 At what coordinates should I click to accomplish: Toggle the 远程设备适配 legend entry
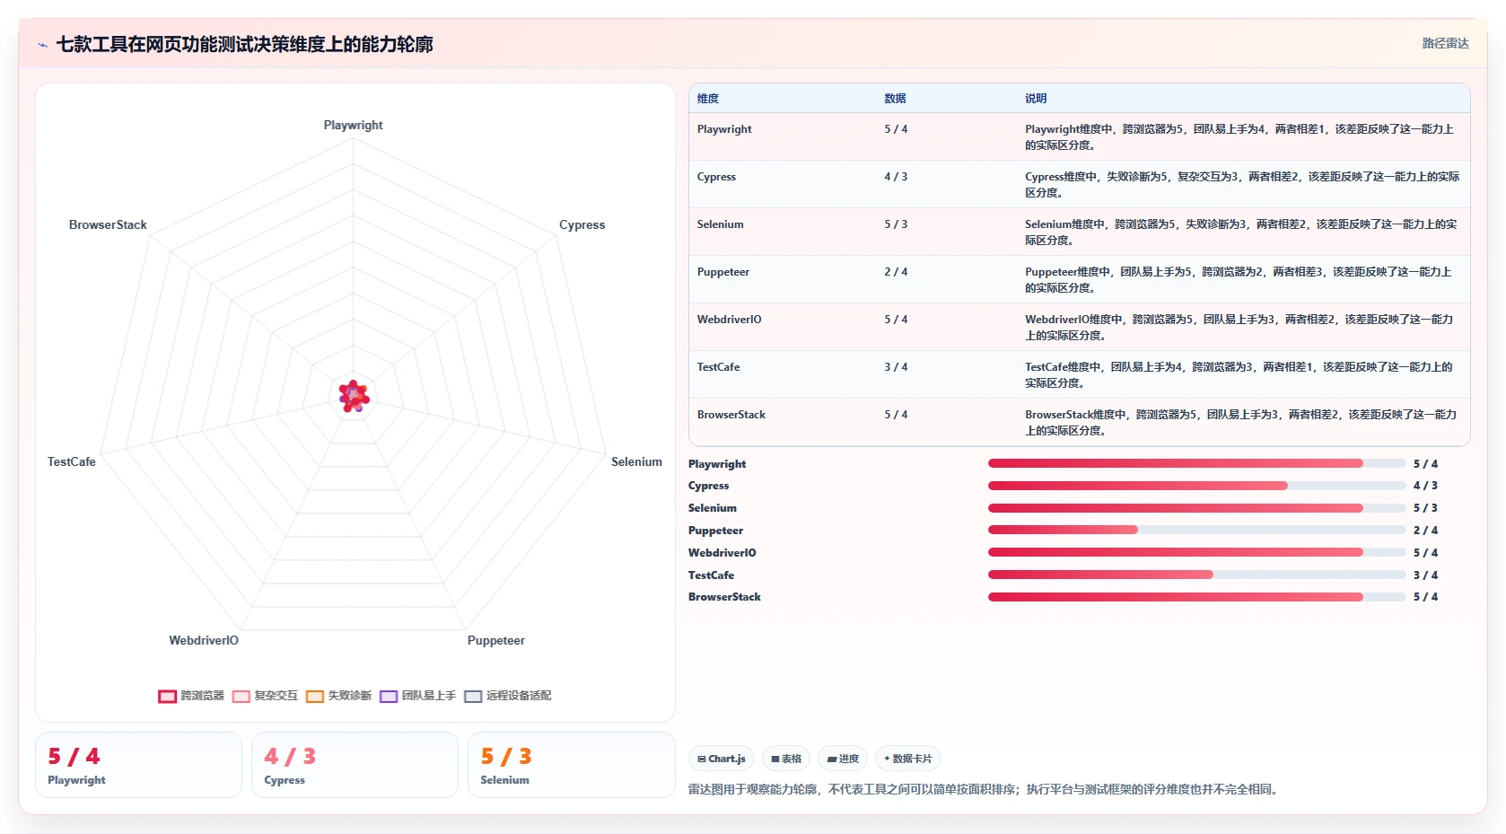(x=507, y=696)
